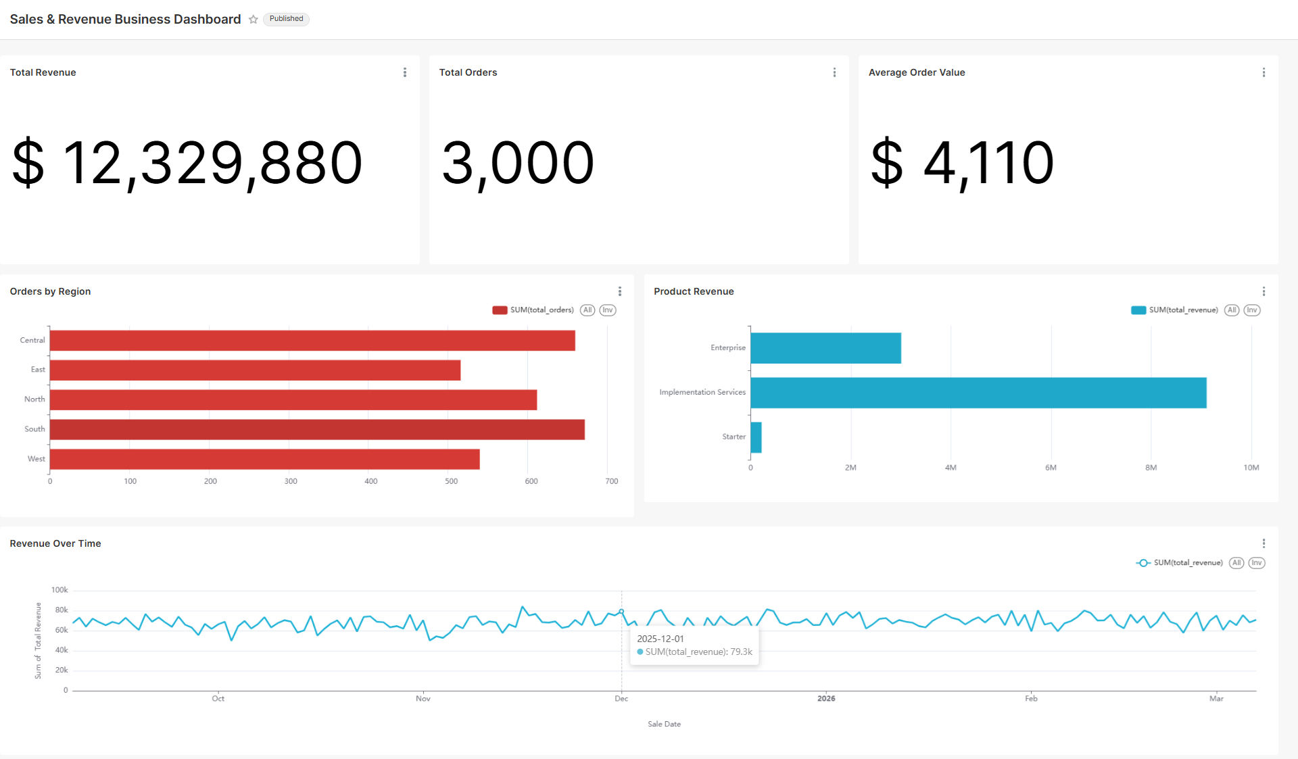
Task: Open Average Order Value kebab menu
Action: click(1264, 72)
